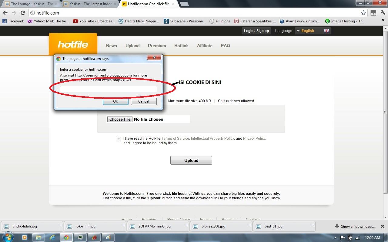Open the all in one bookmark

click(x=220, y=21)
